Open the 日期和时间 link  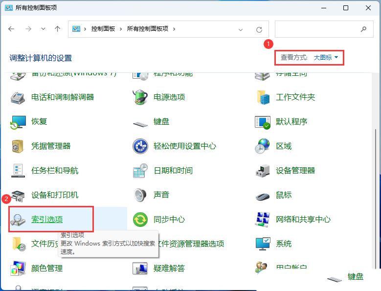pos(173,171)
